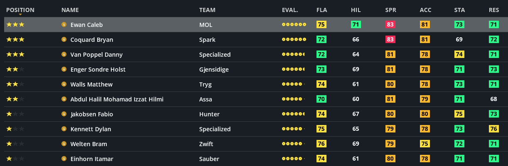The image size is (508, 166).
Task: Click info icon next to Kennett Dylan
Action: 64,129
